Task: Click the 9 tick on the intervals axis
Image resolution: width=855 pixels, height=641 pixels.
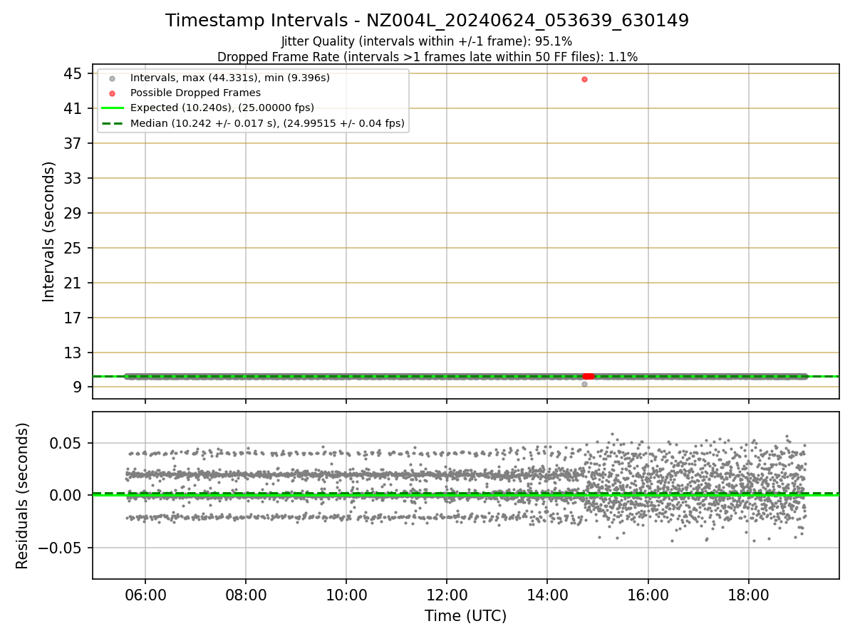Action: [78, 387]
